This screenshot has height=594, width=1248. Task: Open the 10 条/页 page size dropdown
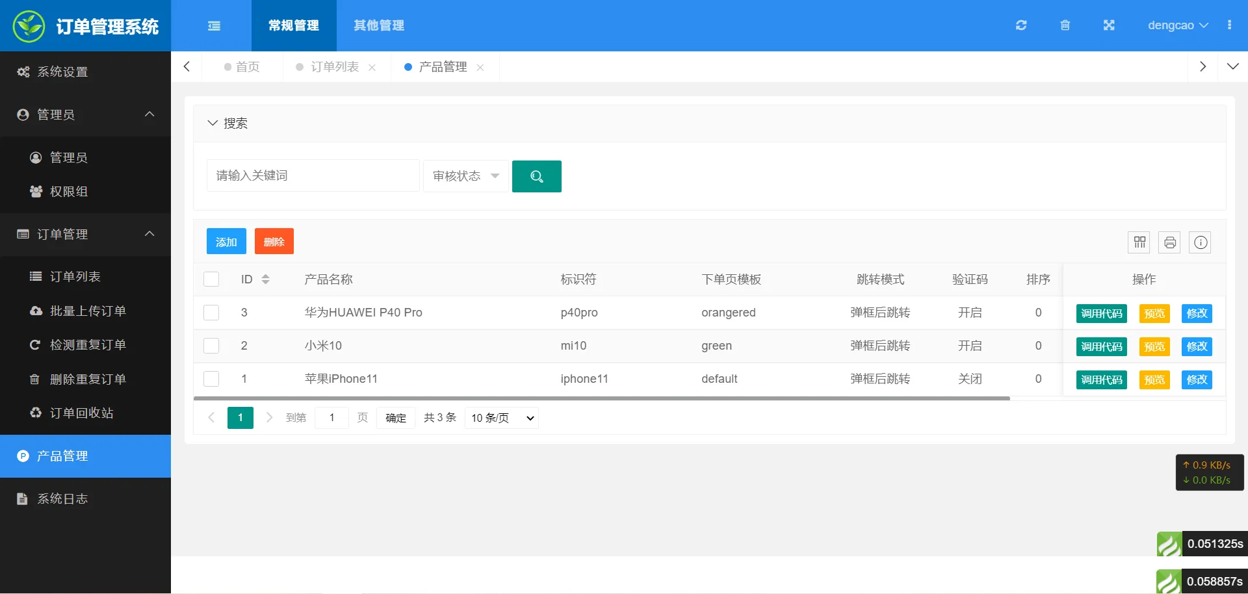click(502, 418)
